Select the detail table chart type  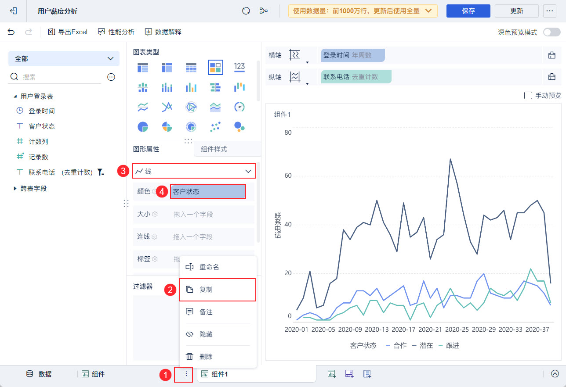[191, 67]
